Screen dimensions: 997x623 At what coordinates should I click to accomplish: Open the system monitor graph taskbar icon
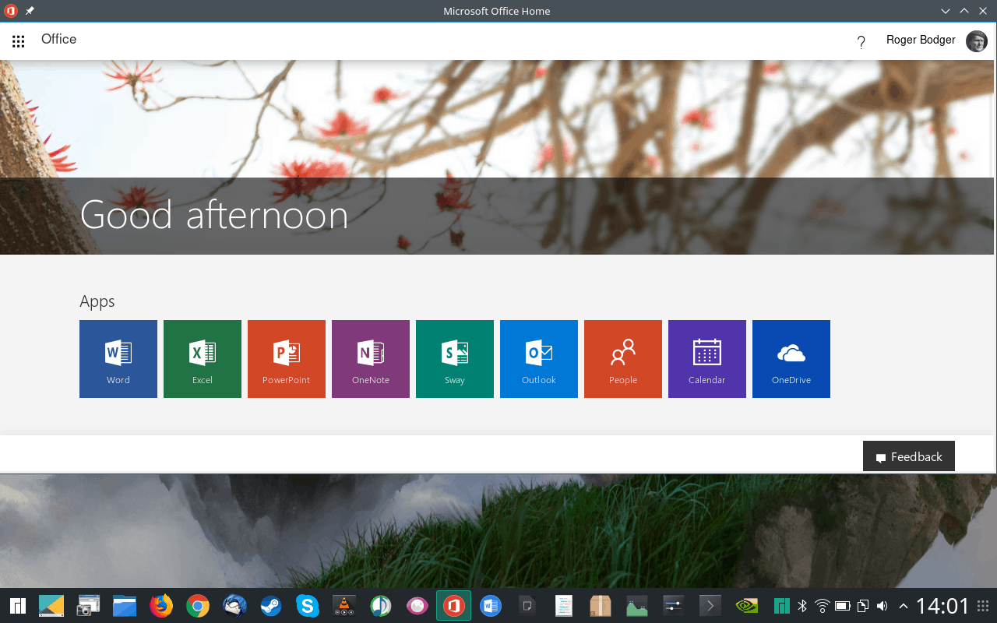pyautogui.click(x=636, y=606)
